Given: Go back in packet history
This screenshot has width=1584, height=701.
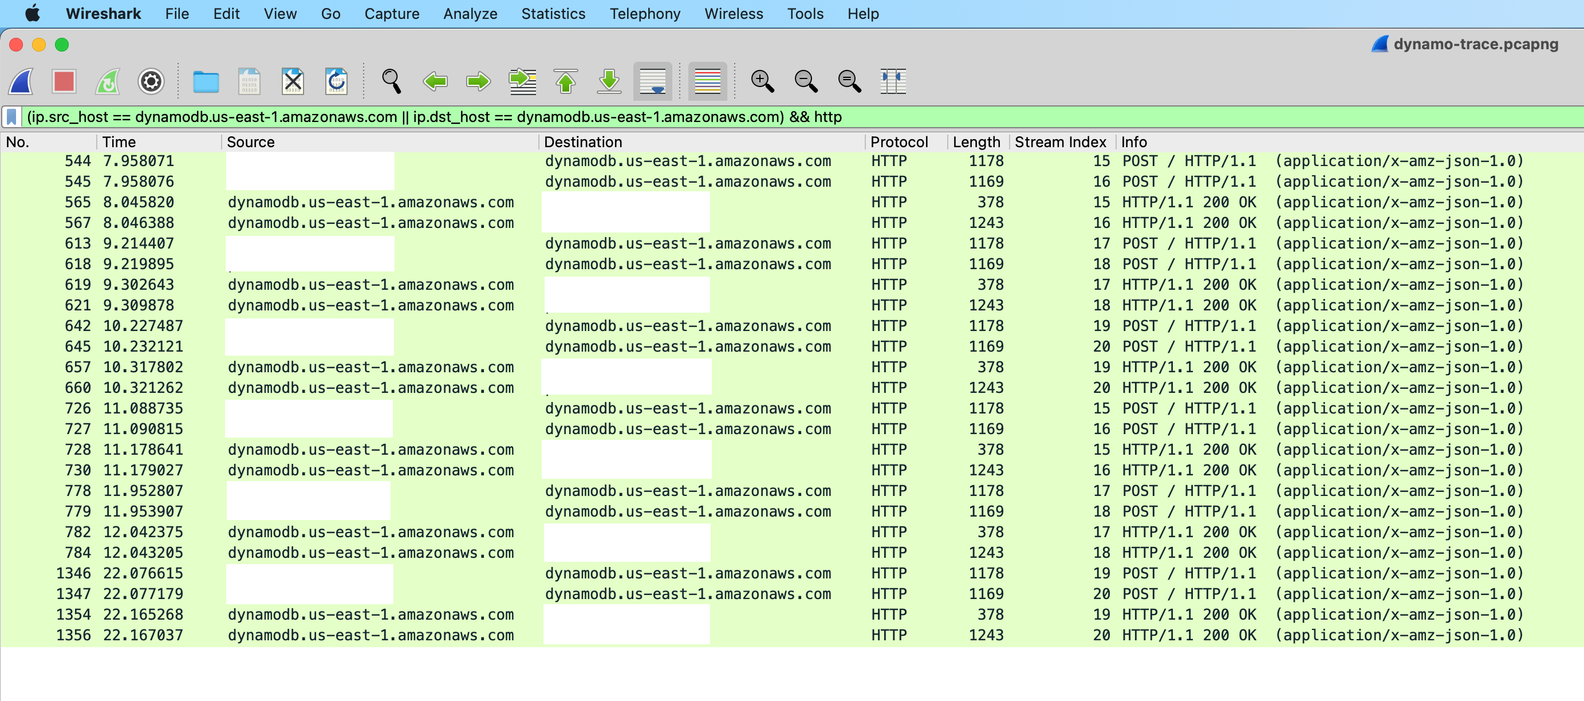Looking at the screenshot, I should (435, 81).
